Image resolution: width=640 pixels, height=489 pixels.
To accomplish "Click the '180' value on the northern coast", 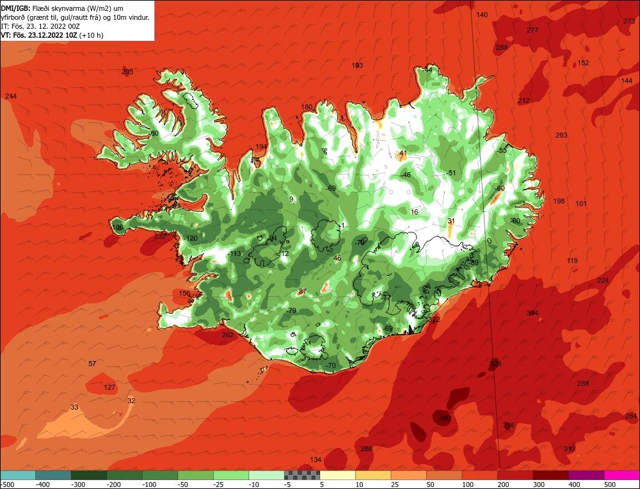I will click(x=307, y=108).
